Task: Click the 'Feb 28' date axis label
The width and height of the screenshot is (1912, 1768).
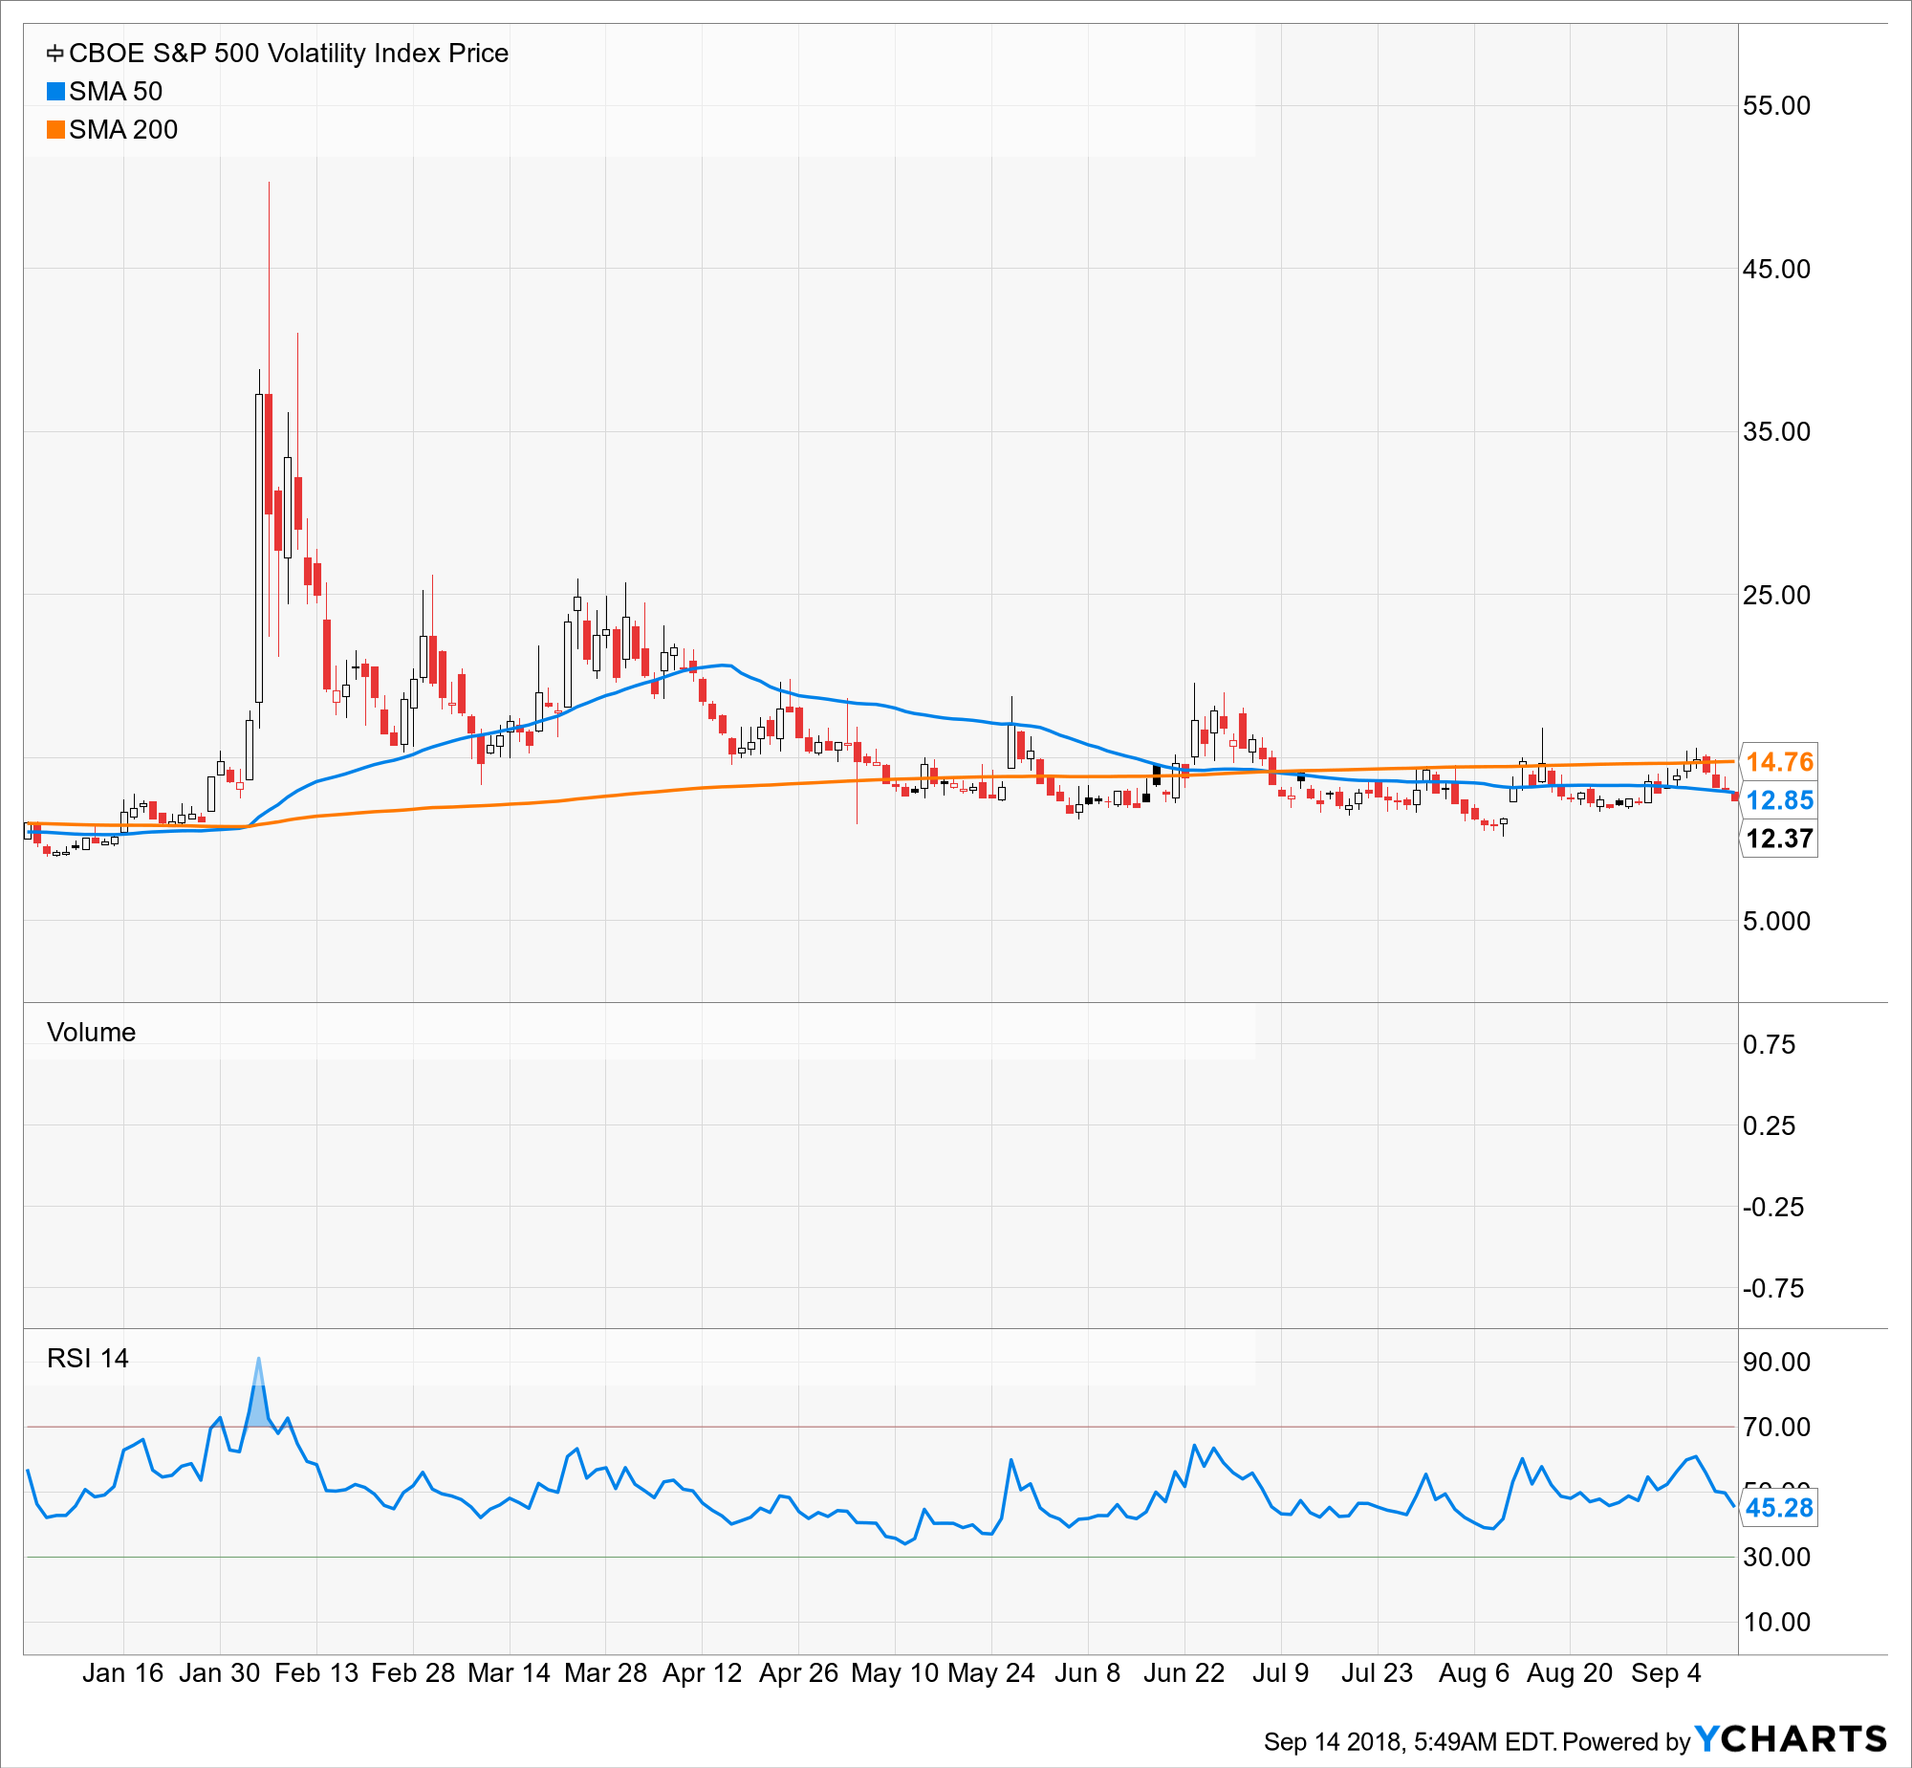Action: pyautogui.click(x=412, y=1673)
